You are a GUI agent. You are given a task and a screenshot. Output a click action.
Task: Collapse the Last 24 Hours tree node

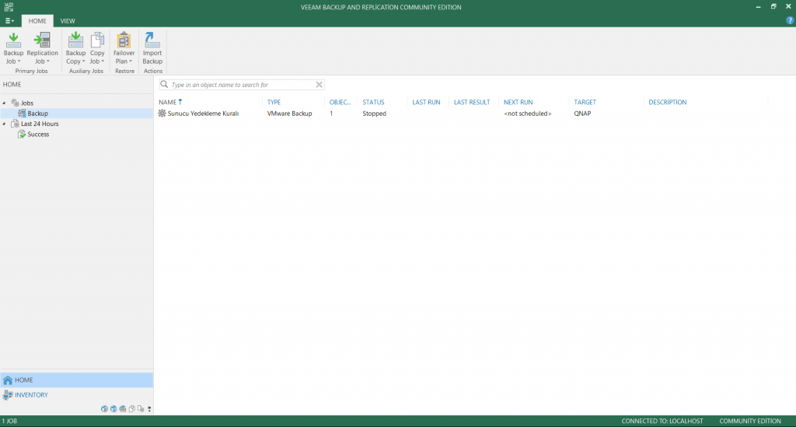[x=5, y=124]
